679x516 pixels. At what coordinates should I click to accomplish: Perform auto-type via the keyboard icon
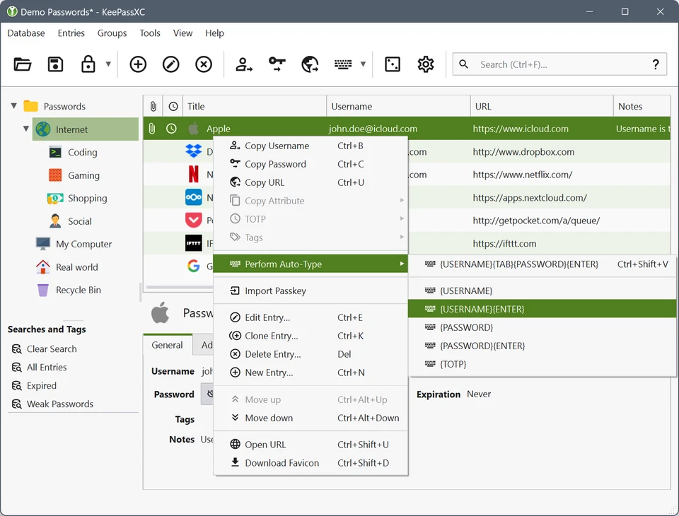(342, 64)
